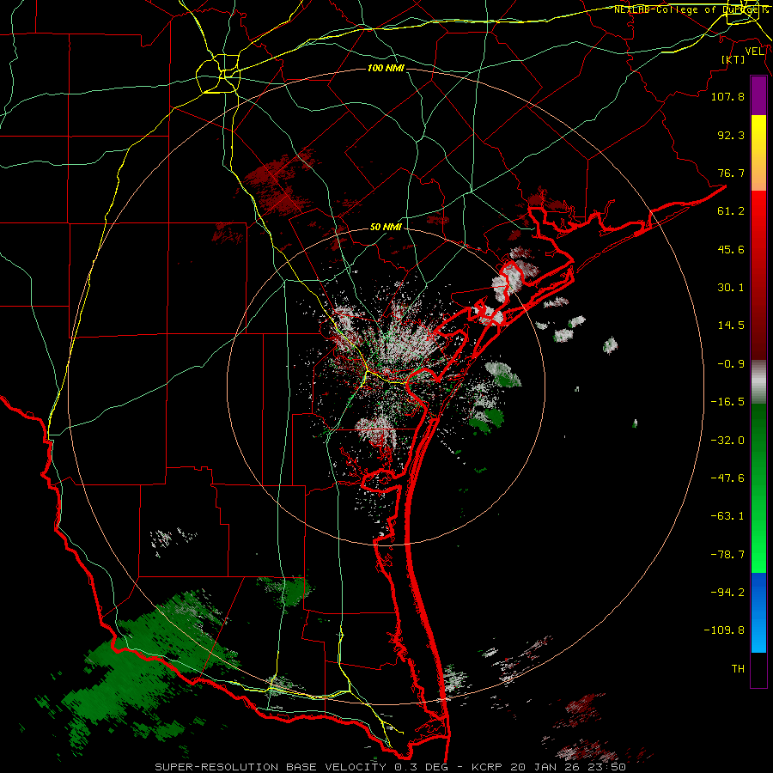Click the VEL legend heading
Viewport: 773px width, 773px height.
click(754, 52)
